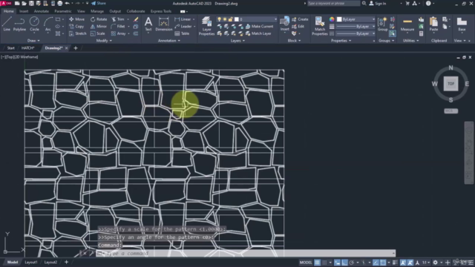Toggle snap mode in status bar
Image resolution: width=475 pixels, height=267 pixels.
[324, 263]
